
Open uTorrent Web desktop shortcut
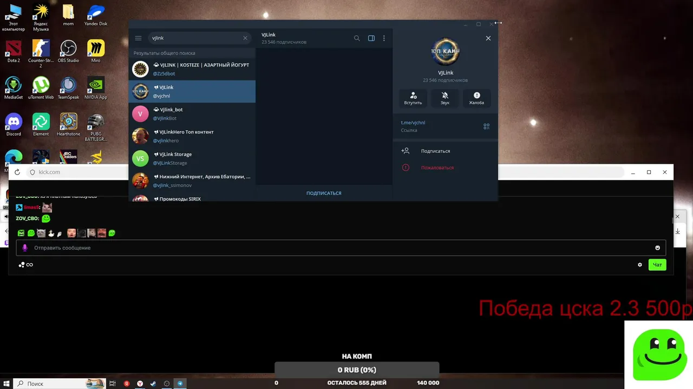[41, 88]
